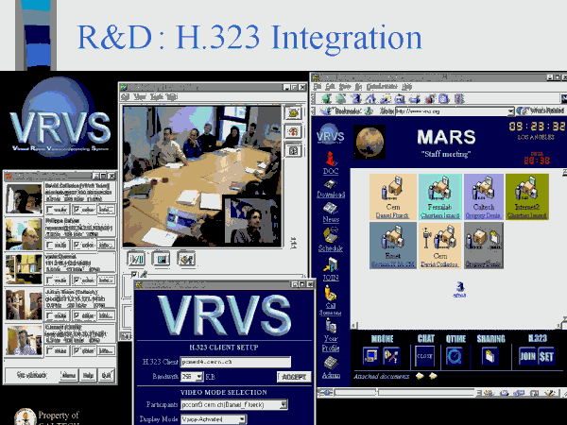Open the Bandwidth dropdown in H.323 Client Setup
The width and height of the screenshot is (567, 425).
(199, 377)
